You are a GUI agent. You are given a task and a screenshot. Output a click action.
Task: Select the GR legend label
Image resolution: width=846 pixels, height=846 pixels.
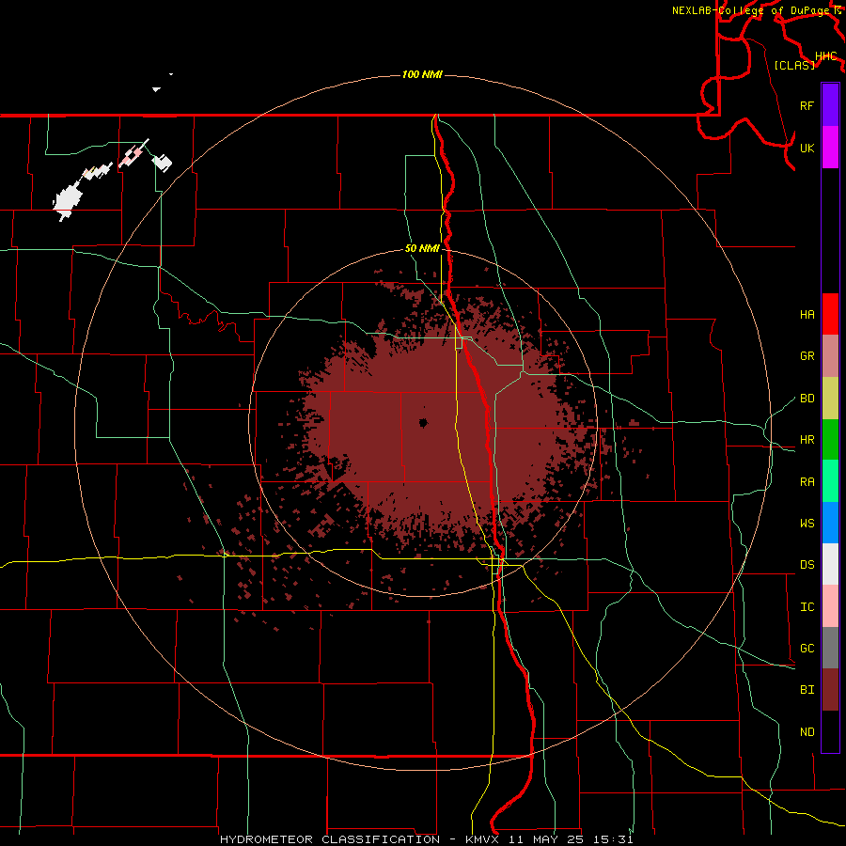[x=807, y=356]
